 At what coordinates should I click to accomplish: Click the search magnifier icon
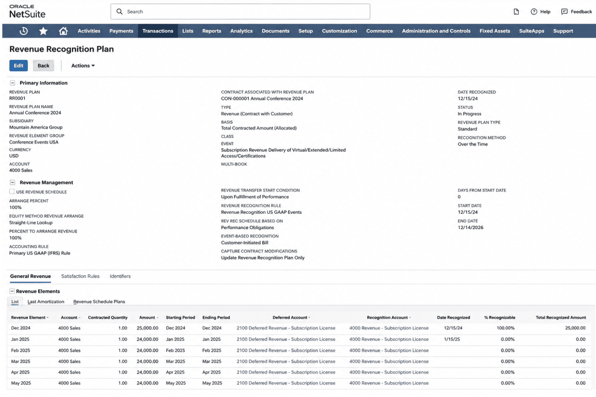(x=120, y=12)
